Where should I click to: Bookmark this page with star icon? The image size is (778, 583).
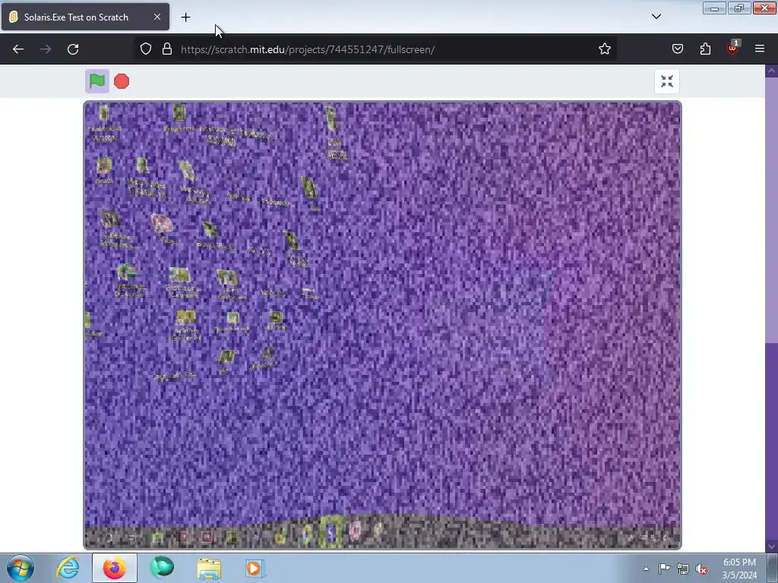[604, 49]
